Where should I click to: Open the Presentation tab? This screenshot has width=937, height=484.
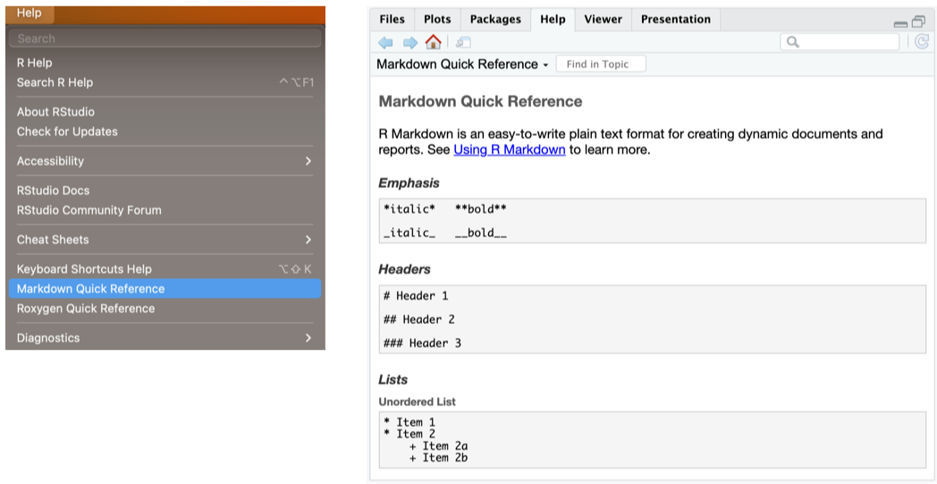click(x=676, y=19)
